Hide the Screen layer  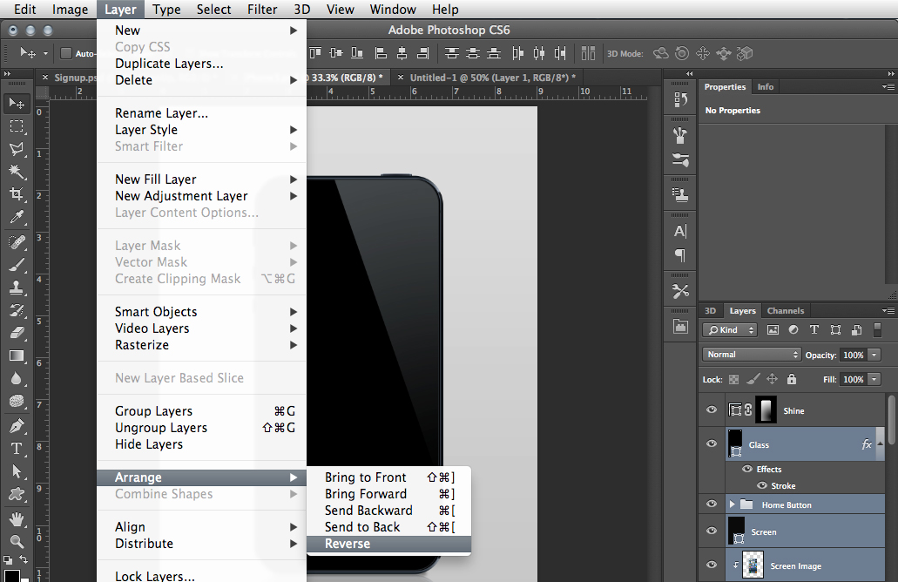click(712, 531)
